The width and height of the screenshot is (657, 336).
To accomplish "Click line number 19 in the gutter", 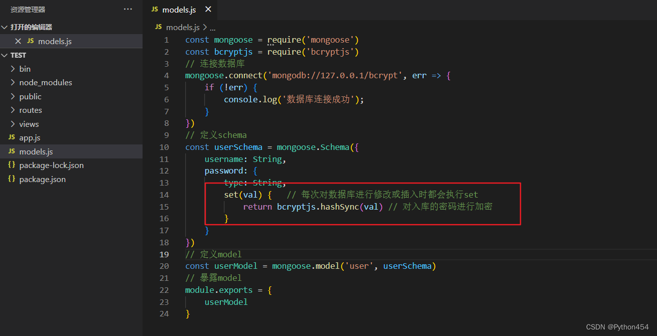I will click(164, 254).
